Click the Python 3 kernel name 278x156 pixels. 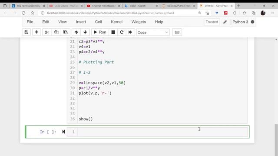240,22
